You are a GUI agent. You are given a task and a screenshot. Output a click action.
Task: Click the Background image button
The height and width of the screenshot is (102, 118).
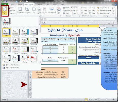(x=52, y=10)
